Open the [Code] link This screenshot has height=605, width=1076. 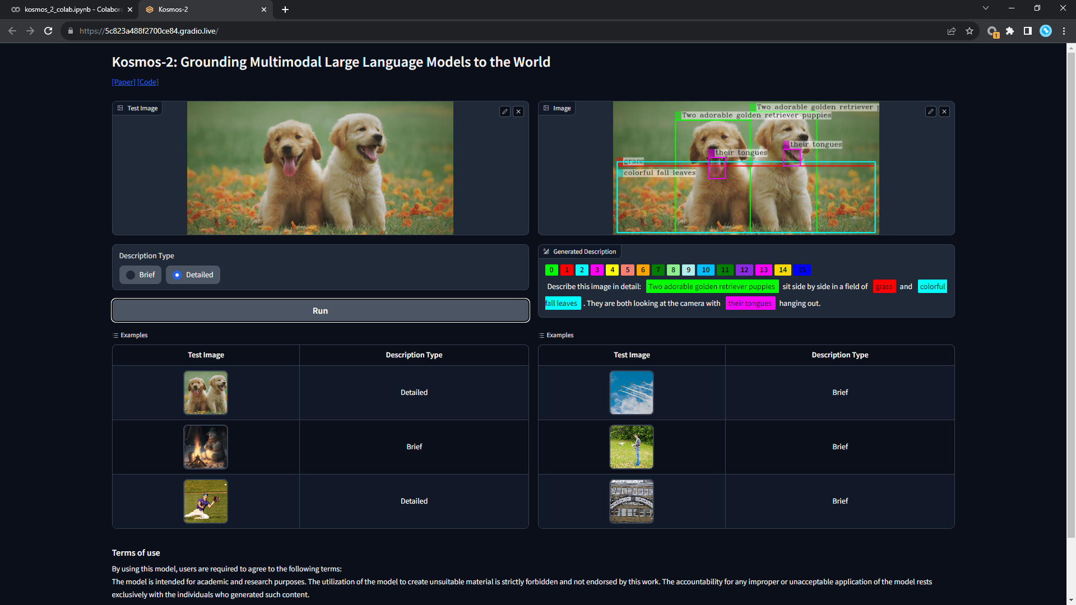point(148,82)
